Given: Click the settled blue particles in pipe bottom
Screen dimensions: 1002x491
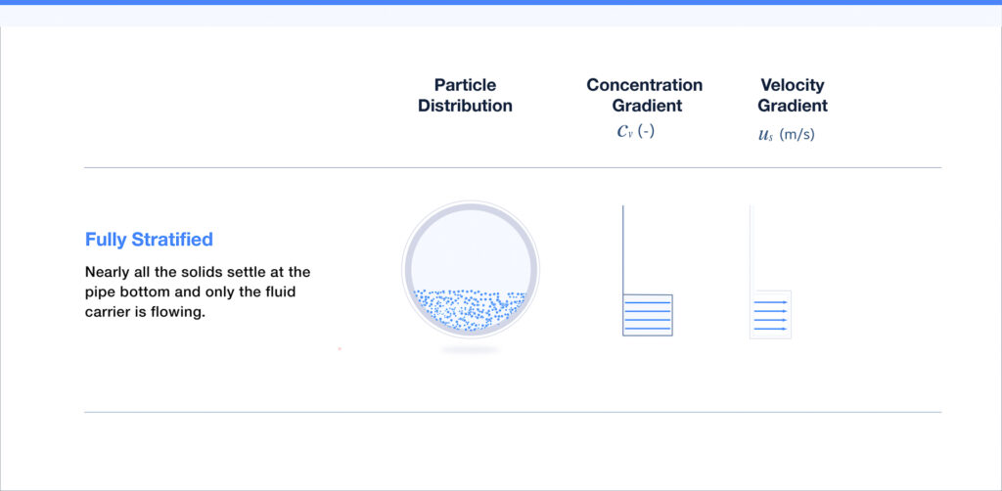Looking at the screenshot, I should point(470,311).
